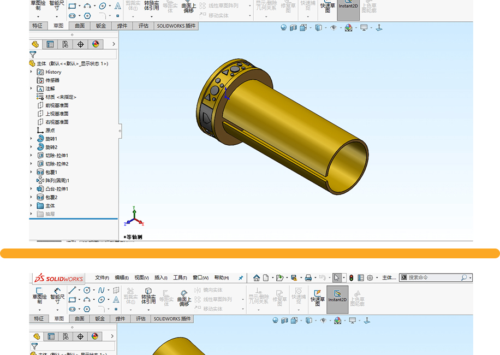Select the Slot sketch tool in lower window
The image size is (500, 355).
coord(72,309)
